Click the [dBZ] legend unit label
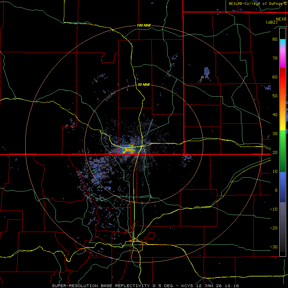288x288 pixels. [272, 22]
